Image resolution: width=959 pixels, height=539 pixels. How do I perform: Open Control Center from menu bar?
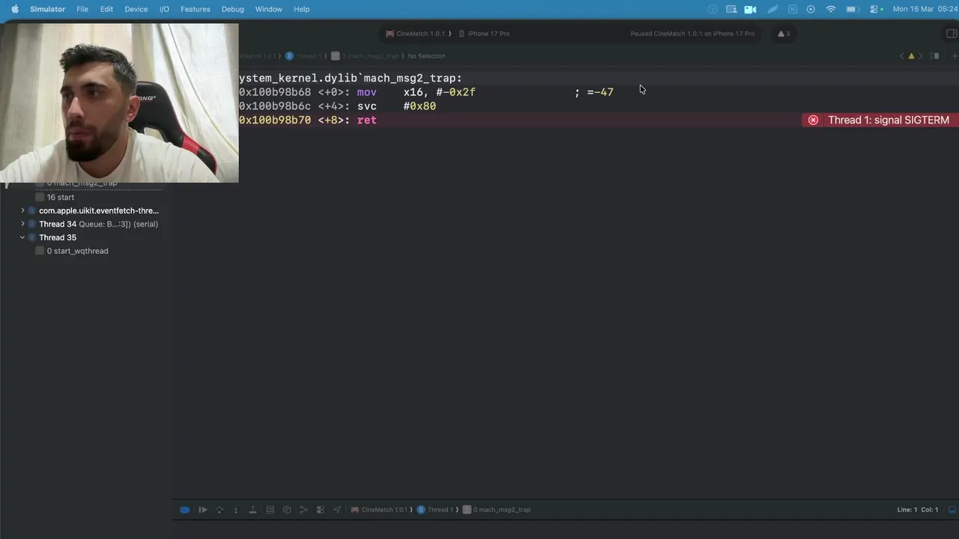pos(874,9)
